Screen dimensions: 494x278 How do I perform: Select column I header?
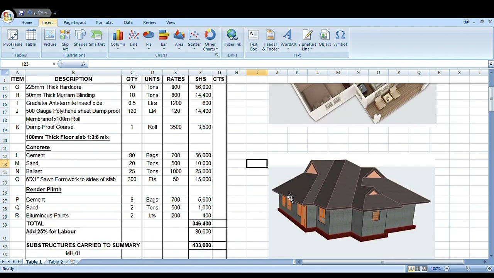[x=257, y=73]
